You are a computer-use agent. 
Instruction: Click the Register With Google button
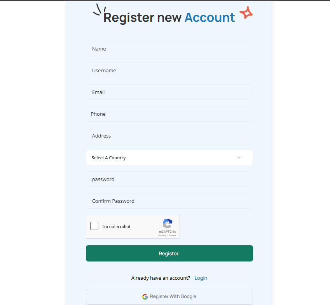(x=169, y=296)
